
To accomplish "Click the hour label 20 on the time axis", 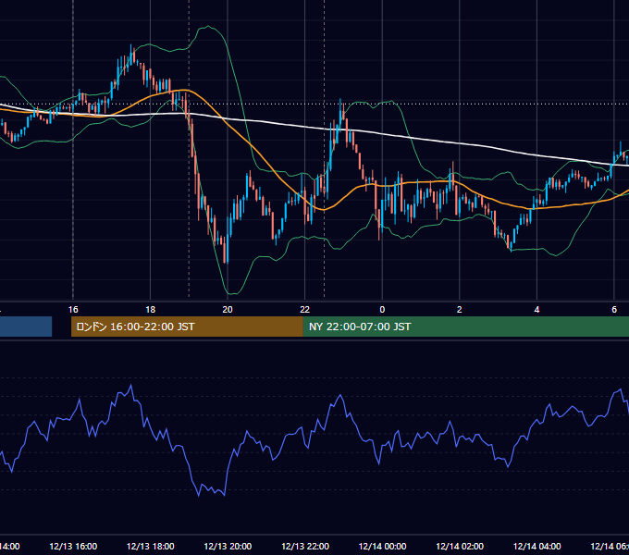I will point(228,310).
